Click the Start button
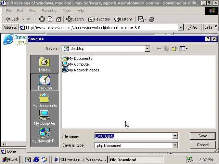This screenshot has width=219, height=164. click(10, 160)
